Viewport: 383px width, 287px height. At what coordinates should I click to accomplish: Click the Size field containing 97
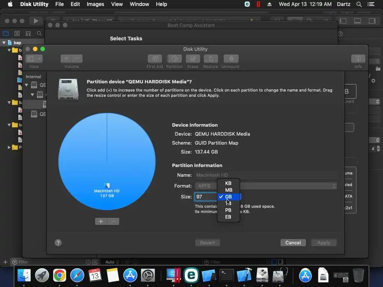(206, 197)
